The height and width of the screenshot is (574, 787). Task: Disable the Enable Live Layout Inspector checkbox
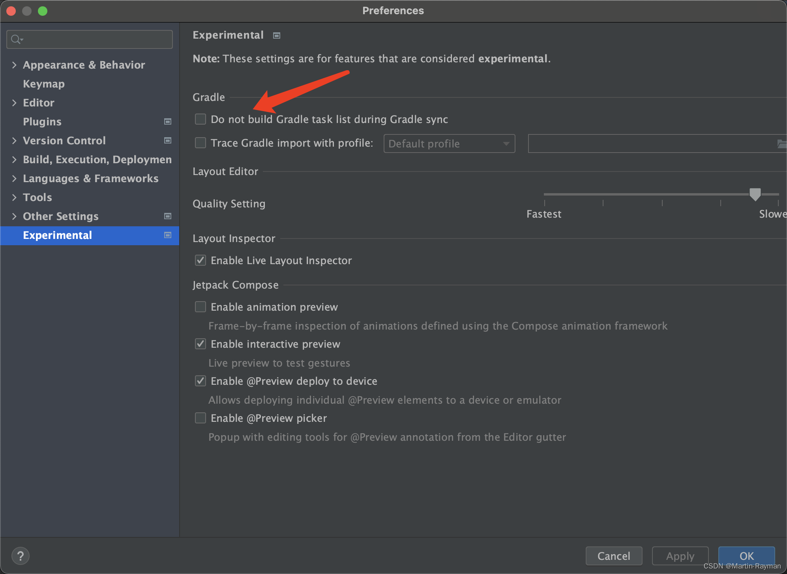point(200,260)
